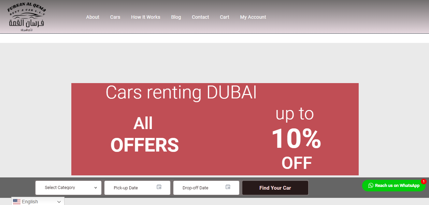This screenshot has height=205, width=429.
Task: Click Reach us on WhatsApp button
Action: click(x=394, y=186)
